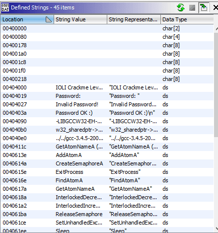
Task: Select the GetAtomNameA string at 0040617a
Action: pyautogui.click(x=75, y=189)
